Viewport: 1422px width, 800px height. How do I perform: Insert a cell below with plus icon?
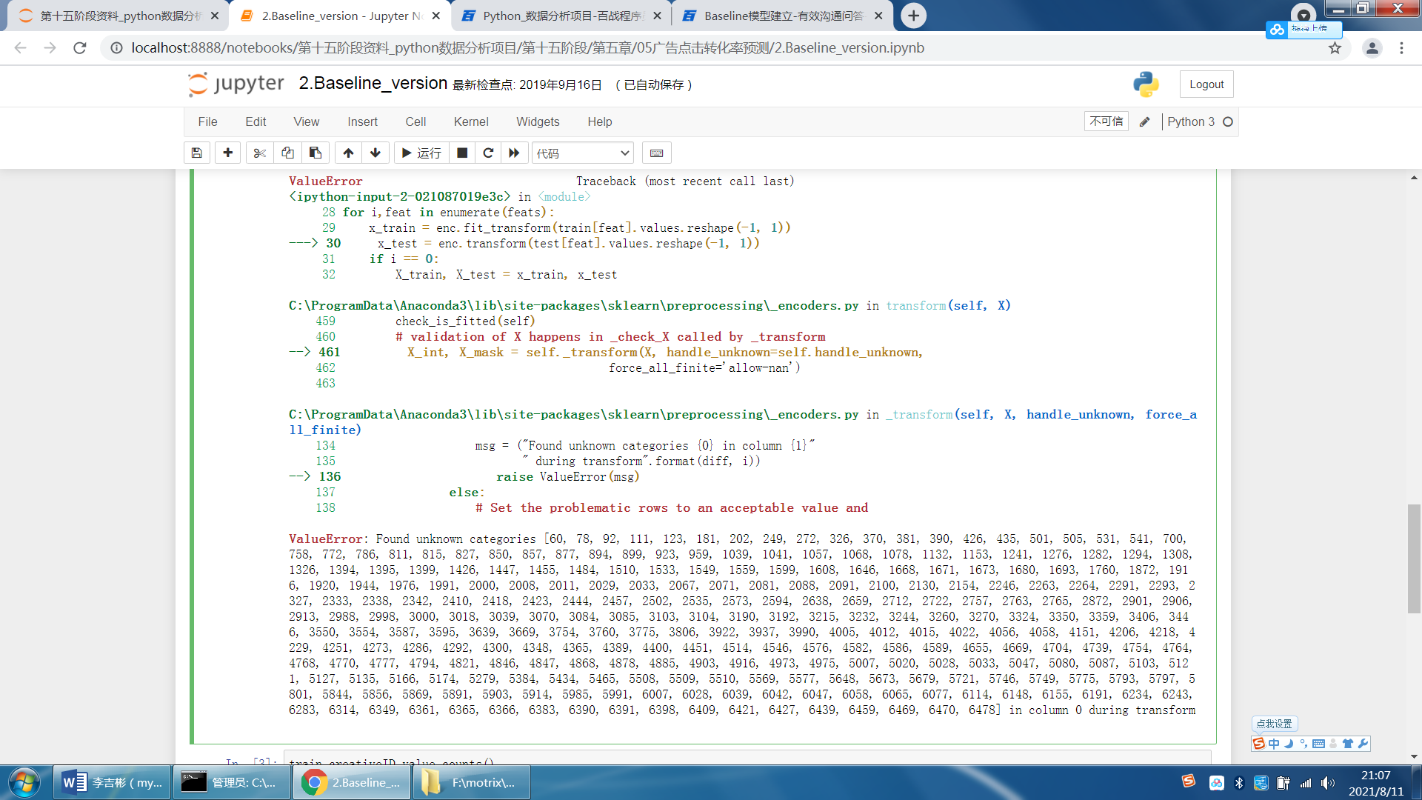click(228, 153)
